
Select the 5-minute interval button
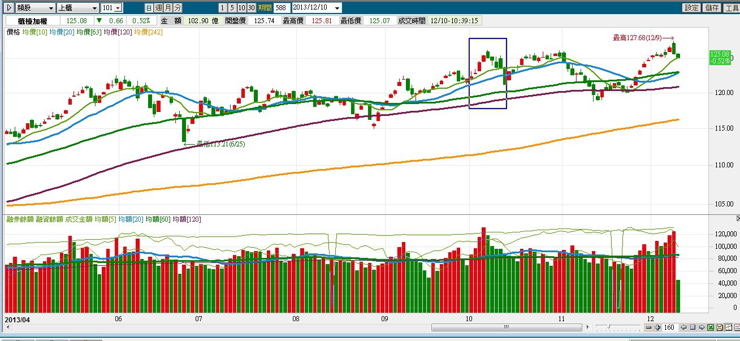232,8
